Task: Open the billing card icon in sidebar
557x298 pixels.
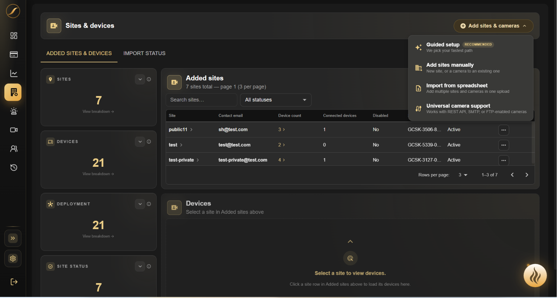Action: 14,54
